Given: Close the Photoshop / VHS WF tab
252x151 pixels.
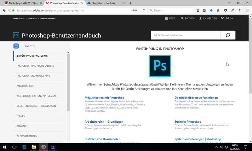Looking at the screenshot, I should pos(41,3).
